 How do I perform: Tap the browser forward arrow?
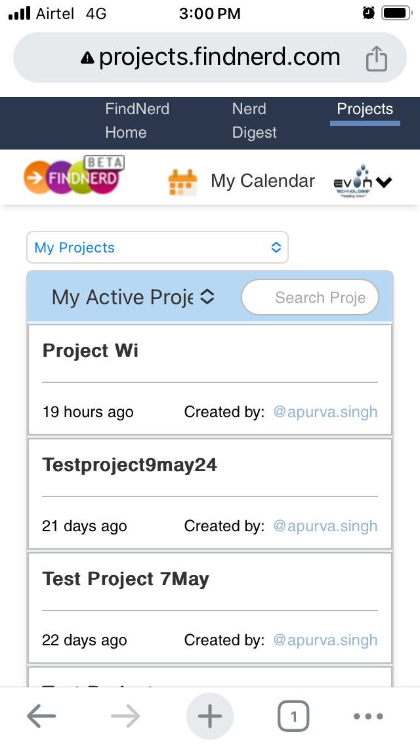click(125, 715)
